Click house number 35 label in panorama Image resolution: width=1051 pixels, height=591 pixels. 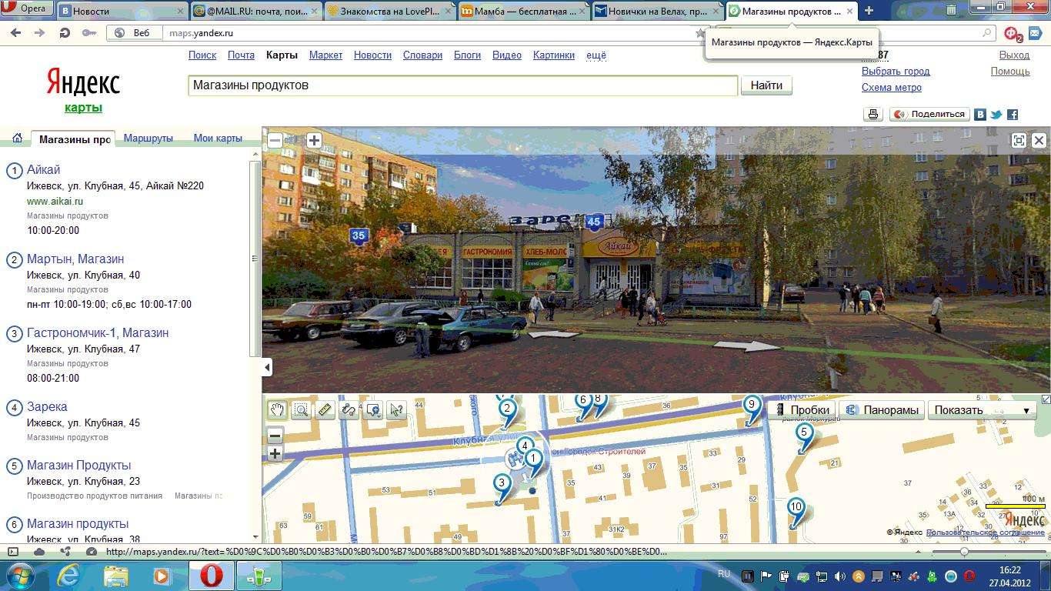coord(358,235)
